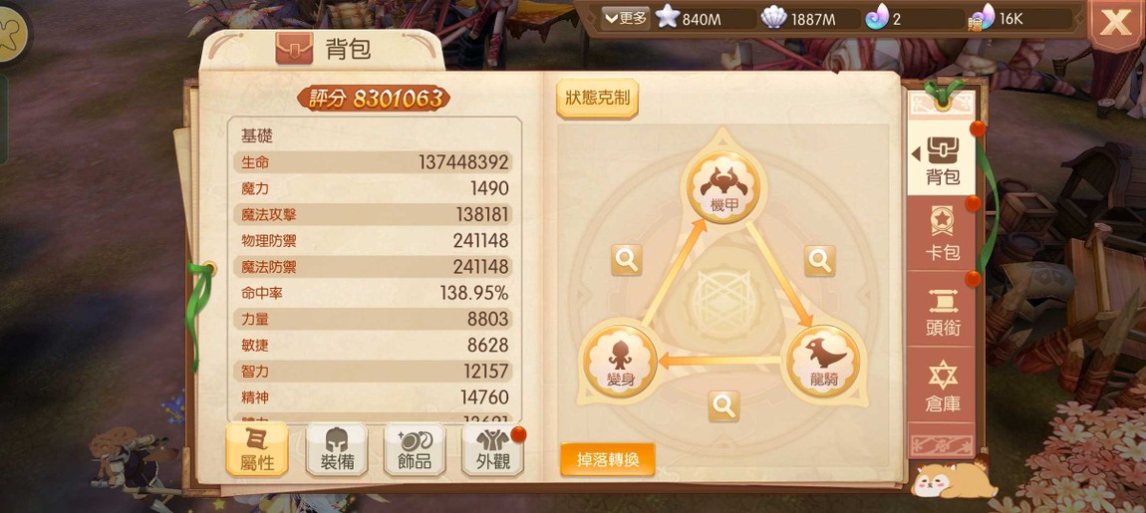Switch to the 屬性 attributes tab
Screen dimensions: 1146x513
tap(256, 448)
